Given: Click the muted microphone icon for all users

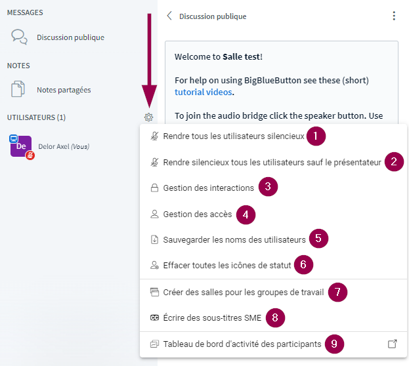Looking at the screenshot, I should click(154, 136).
